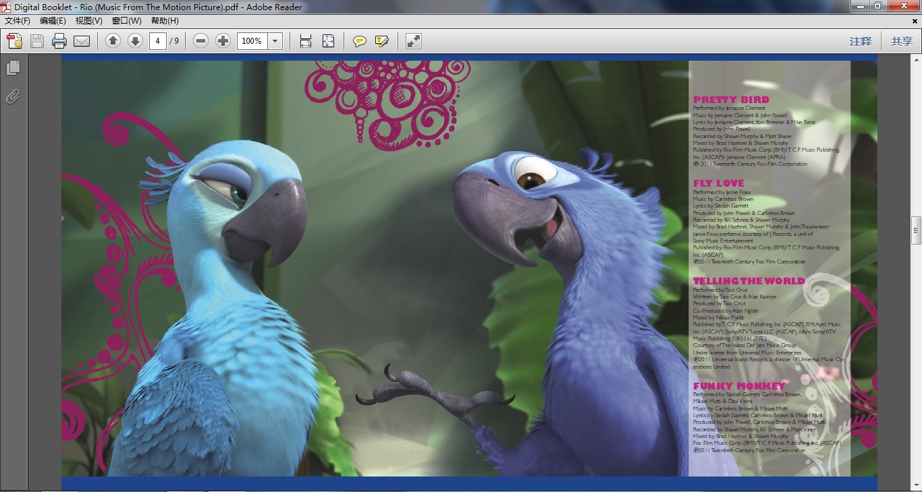Click the Adobe PDF title bar icon
The width and height of the screenshot is (922, 492).
pyautogui.click(x=7, y=7)
